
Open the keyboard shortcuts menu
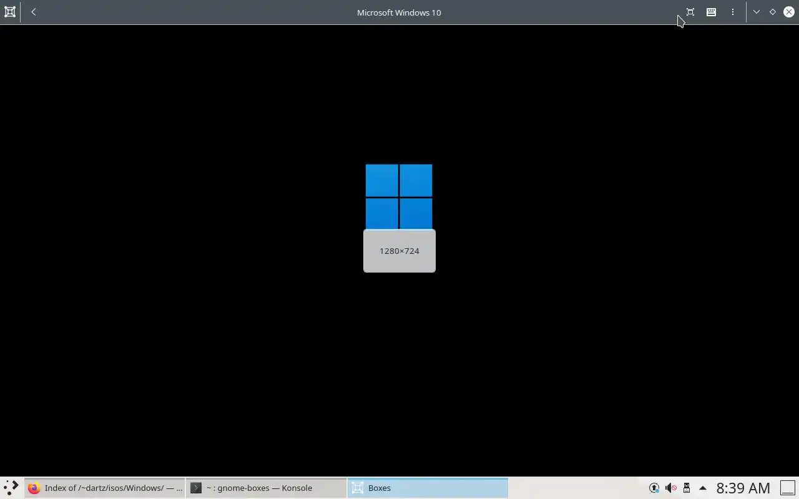pos(711,12)
